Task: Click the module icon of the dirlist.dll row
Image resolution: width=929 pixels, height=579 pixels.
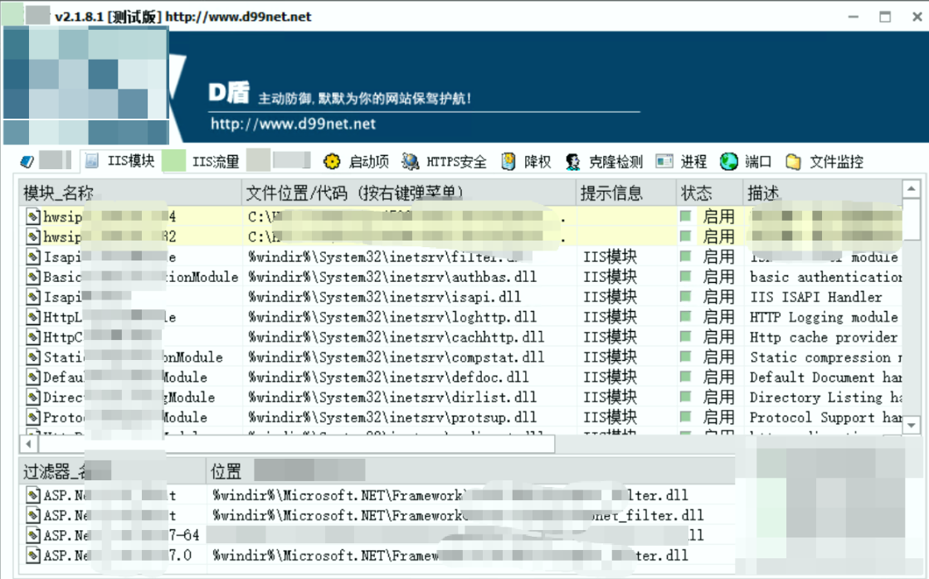Action: pos(33,397)
